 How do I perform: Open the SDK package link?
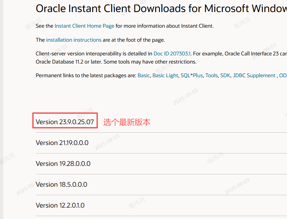click(225, 75)
